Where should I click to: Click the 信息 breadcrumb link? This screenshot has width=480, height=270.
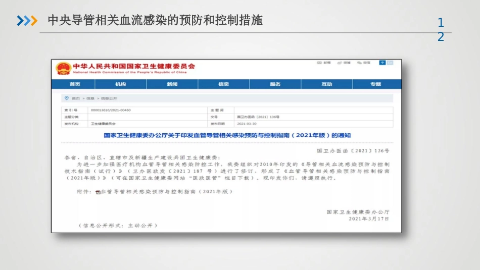pos(90,98)
